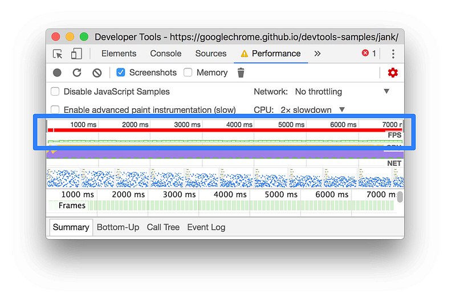The image size is (456, 302).
Task: Click the macOS green zoom window button
Action: 84,37
